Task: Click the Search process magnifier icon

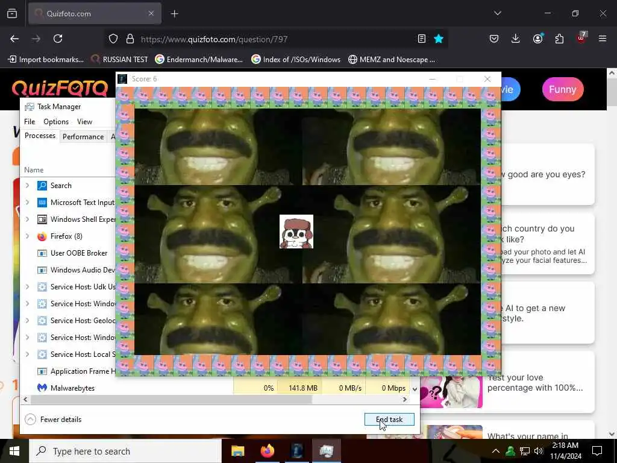Action: point(42,186)
